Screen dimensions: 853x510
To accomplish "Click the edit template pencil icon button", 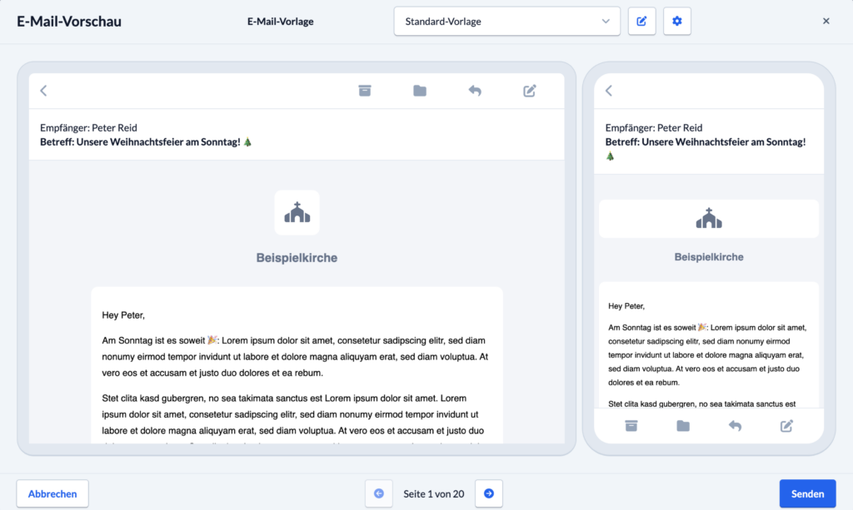I will point(642,21).
